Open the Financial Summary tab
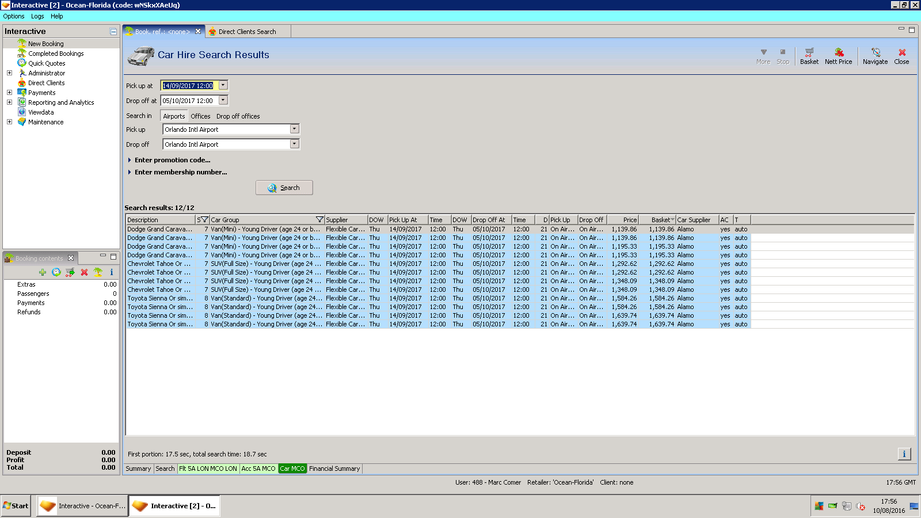The height and width of the screenshot is (518, 921). pos(334,469)
